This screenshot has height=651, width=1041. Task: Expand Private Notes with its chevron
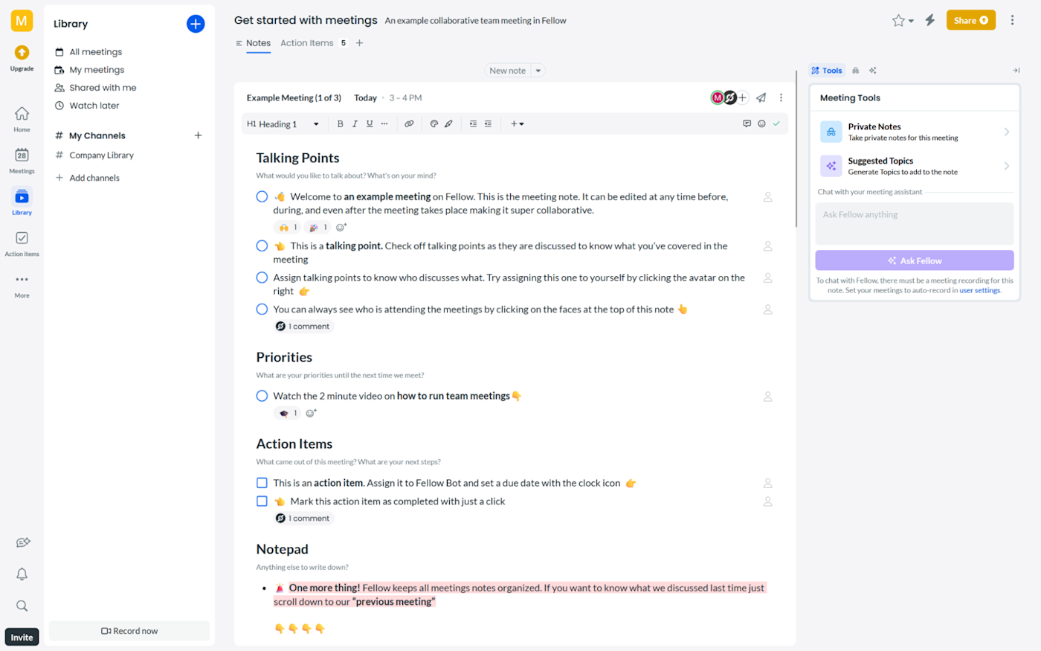(x=1006, y=132)
